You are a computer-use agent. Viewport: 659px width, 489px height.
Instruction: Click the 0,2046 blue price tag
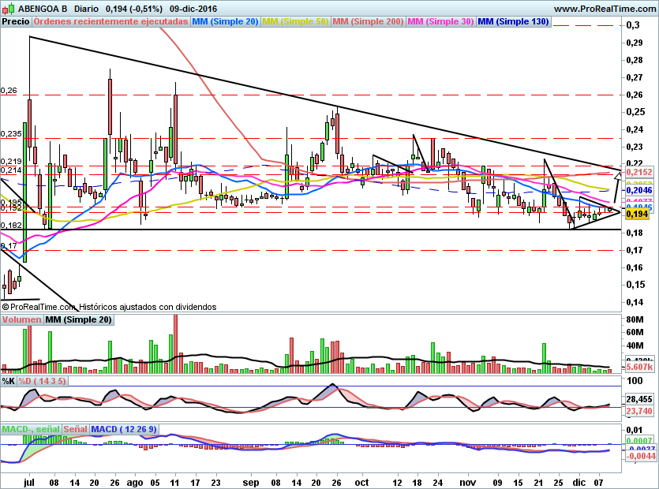point(638,191)
